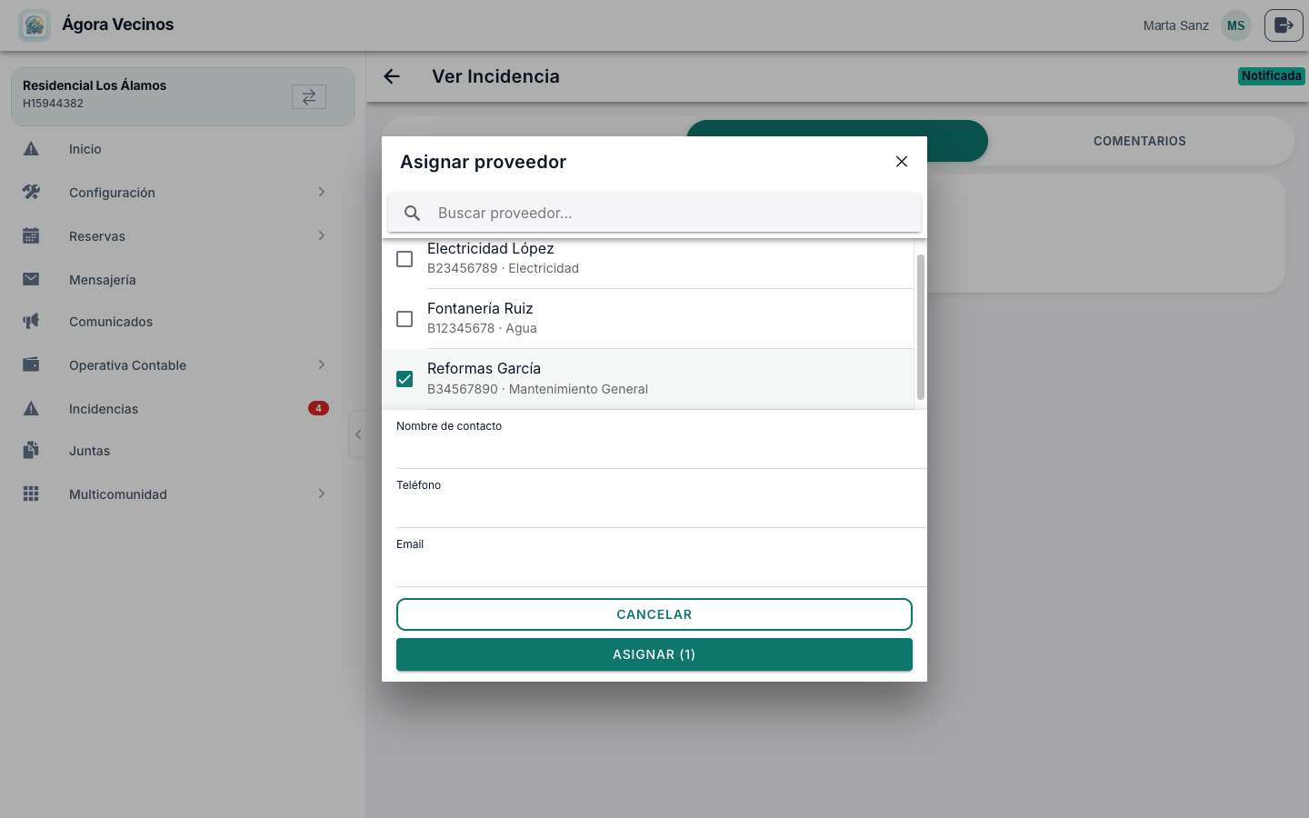Click the Notificada status badge
The height and width of the screenshot is (818, 1309).
tap(1272, 76)
